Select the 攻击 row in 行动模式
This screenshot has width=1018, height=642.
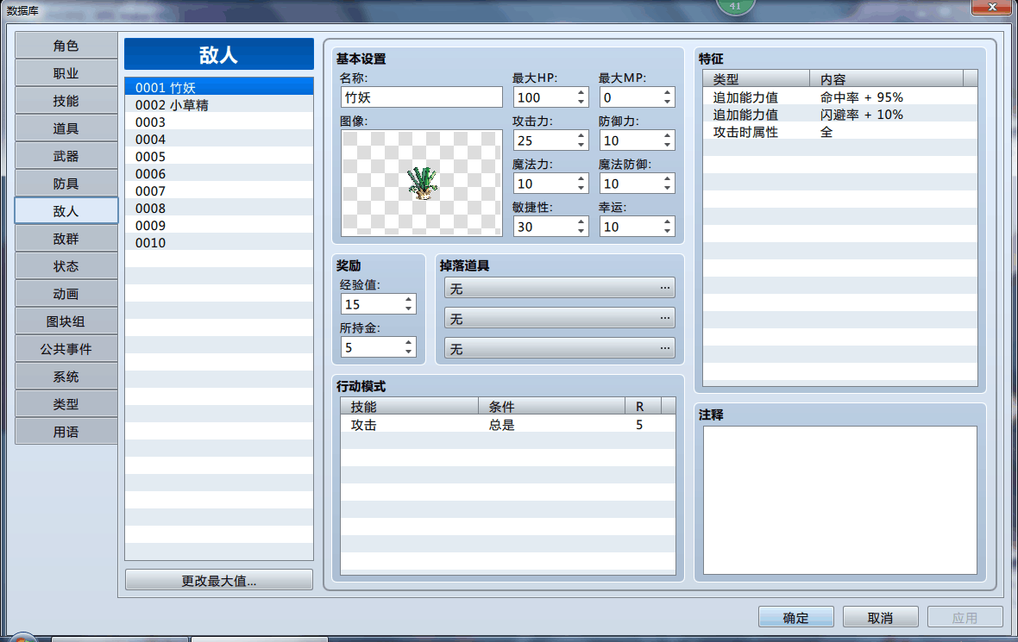[x=507, y=425]
